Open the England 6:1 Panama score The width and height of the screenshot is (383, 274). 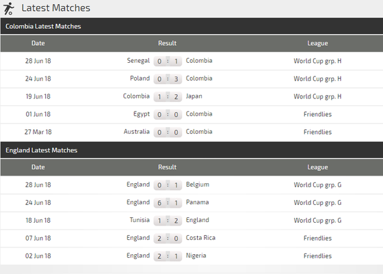168,203
